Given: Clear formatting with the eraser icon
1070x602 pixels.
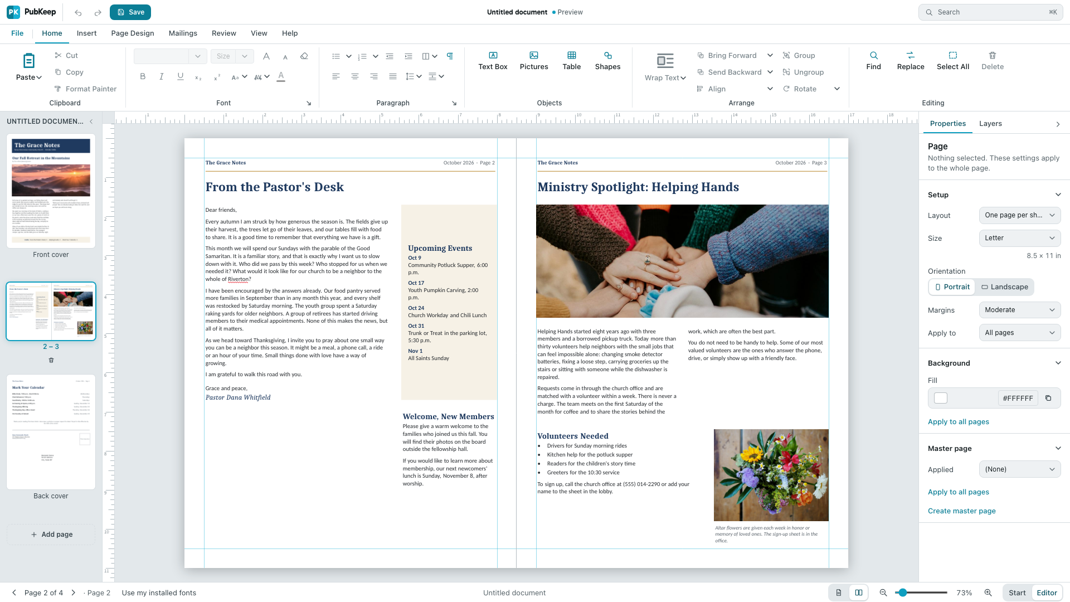Looking at the screenshot, I should point(304,56).
